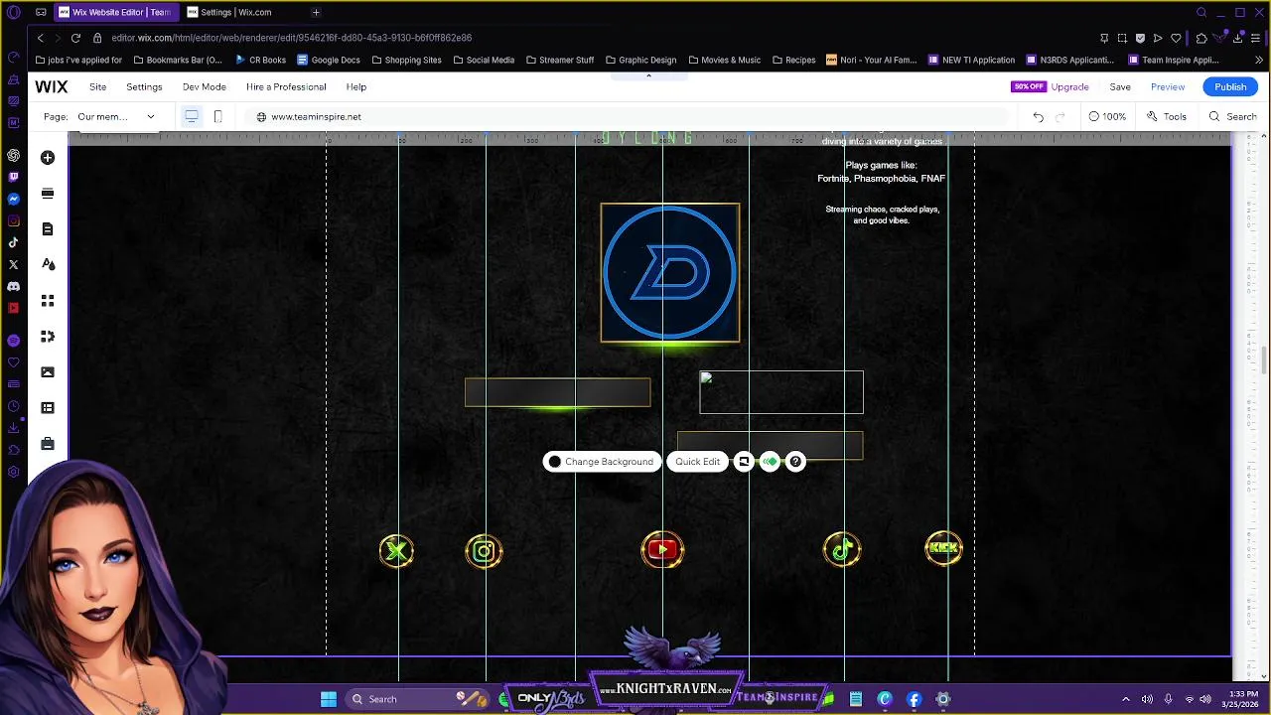
Task: Open the Recipes bookmark folder
Action: 793,60
